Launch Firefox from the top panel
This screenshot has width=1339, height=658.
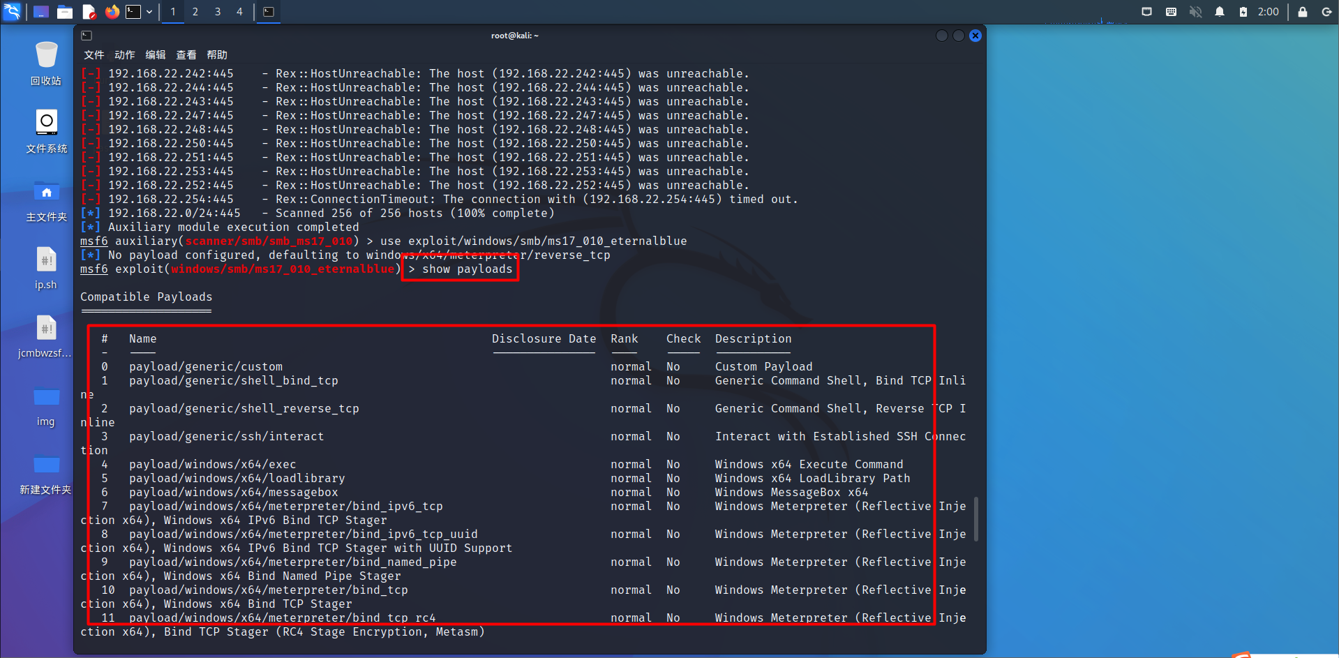point(112,12)
